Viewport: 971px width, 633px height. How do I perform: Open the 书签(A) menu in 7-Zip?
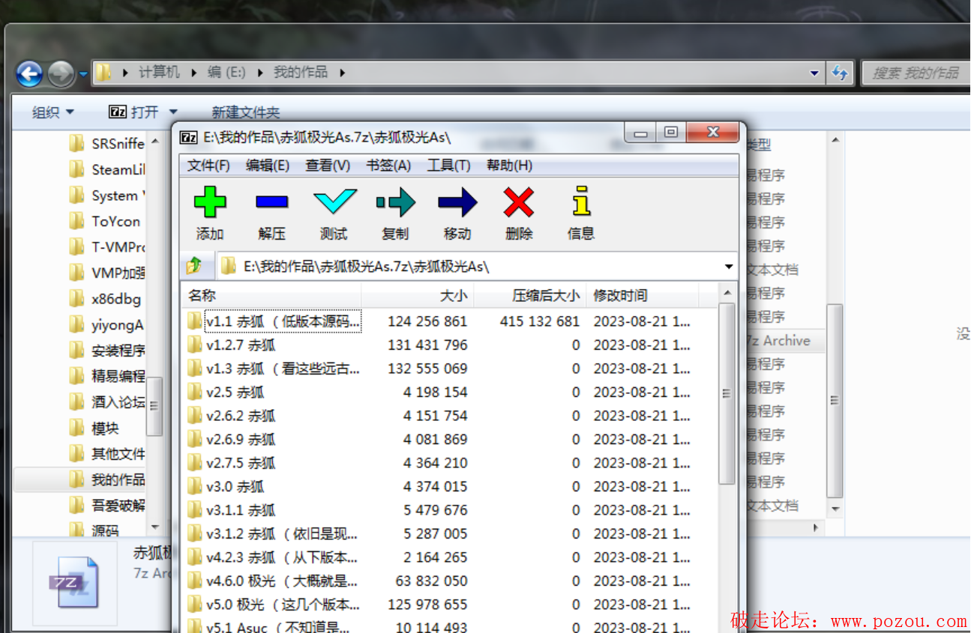(x=388, y=166)
